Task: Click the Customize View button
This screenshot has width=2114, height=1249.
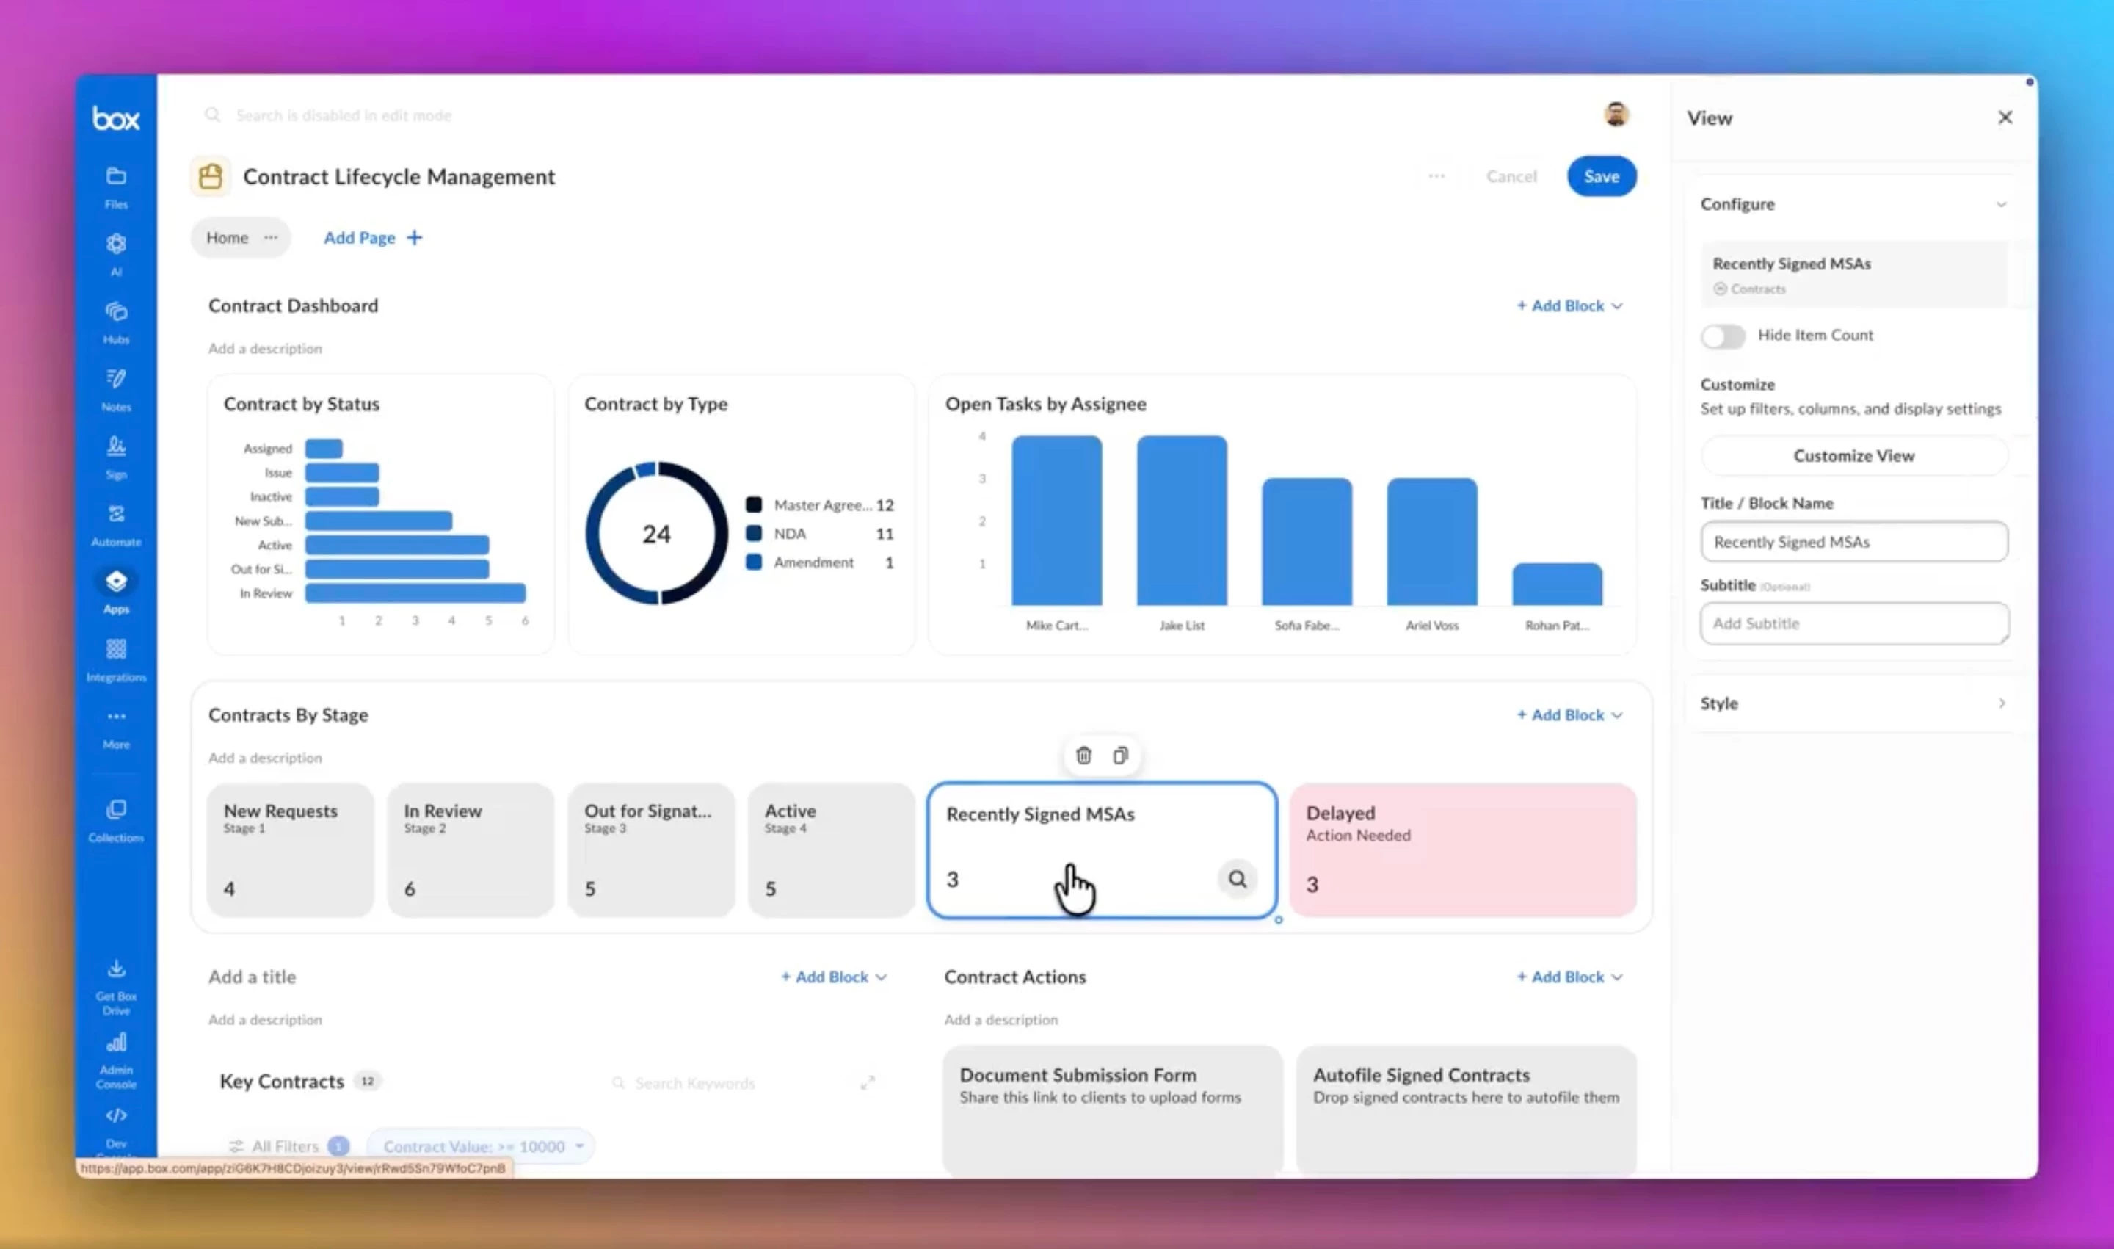Action: click(1854, 455)
